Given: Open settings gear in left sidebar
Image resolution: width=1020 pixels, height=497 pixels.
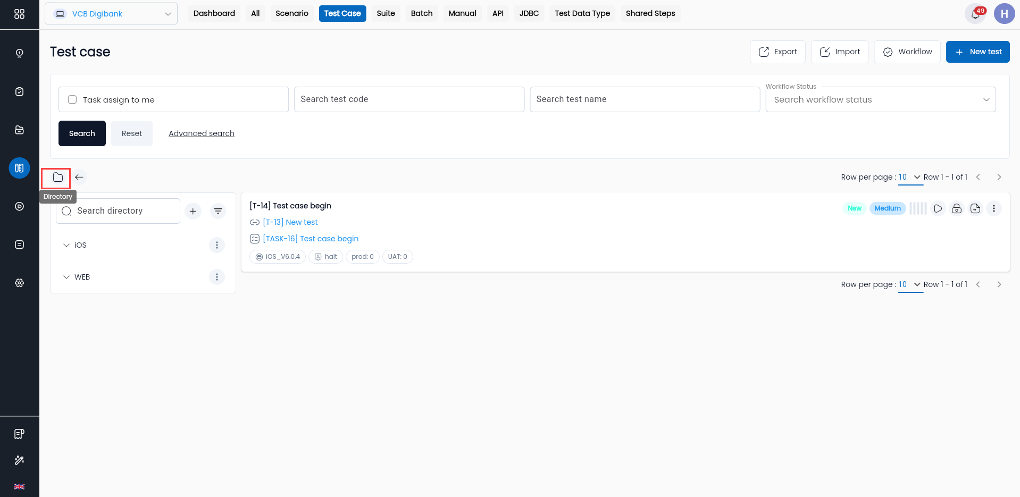Looking at the screenshot, I should click(20, 283).
